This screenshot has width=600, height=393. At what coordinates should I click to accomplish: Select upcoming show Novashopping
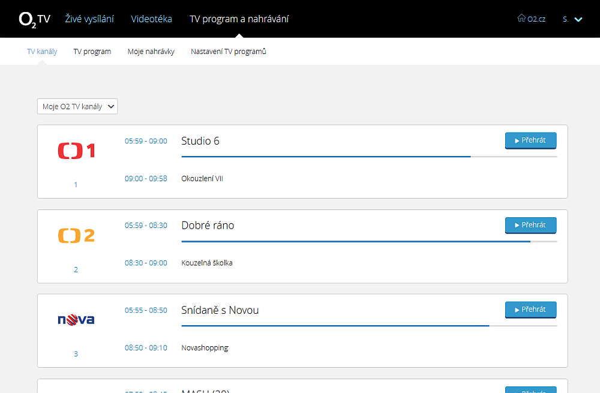tap(205, 348)
